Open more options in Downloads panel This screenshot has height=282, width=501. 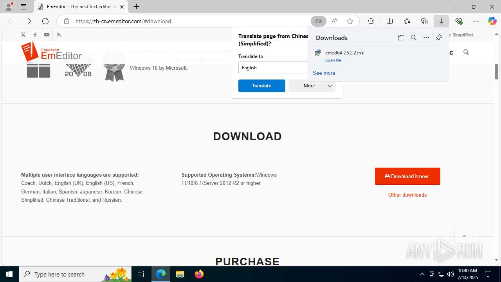(426, 38)
